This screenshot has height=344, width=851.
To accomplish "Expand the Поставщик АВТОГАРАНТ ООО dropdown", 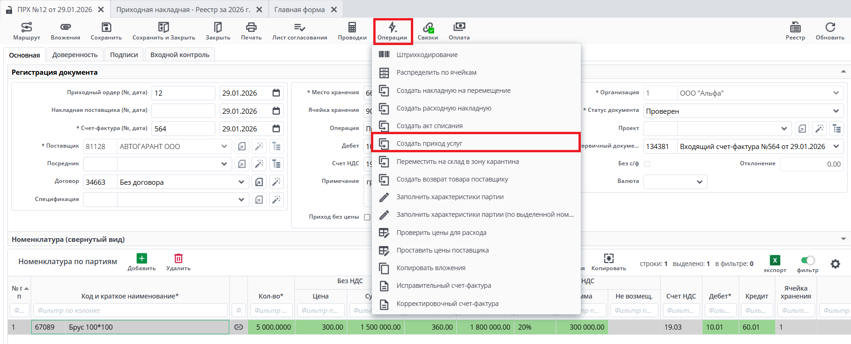I will [x=224, y=147].
